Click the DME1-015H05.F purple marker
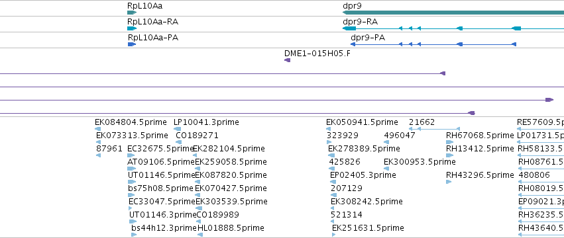The image size is (564, 238). [x=288, y=60]
